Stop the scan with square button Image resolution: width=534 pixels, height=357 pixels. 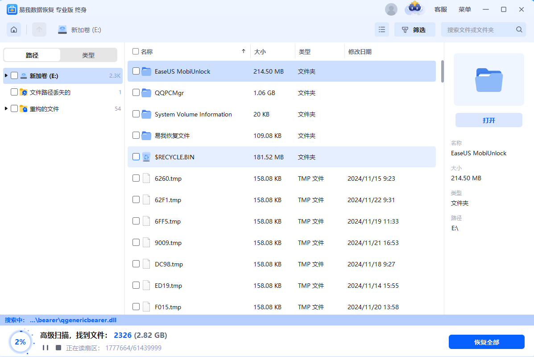tap(58, 348)
